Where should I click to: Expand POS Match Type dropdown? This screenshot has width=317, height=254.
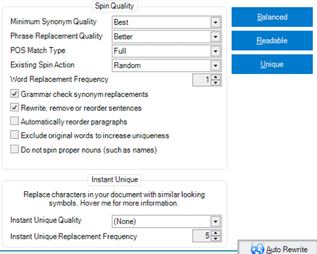coord(215,51)
